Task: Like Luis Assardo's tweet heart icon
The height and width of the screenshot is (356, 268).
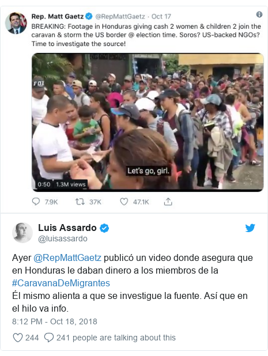Action: pyautogui.click(x=18, y=338)
